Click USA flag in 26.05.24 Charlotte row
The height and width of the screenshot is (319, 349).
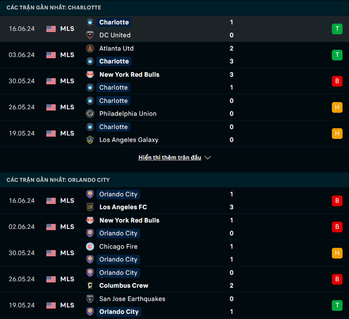click(51, 107)
